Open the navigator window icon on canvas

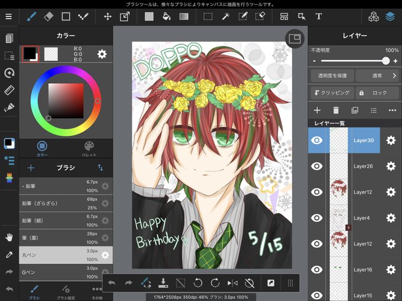coord(294,38)
